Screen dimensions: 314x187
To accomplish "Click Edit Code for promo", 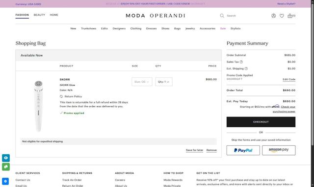I will tap(289, 79).
